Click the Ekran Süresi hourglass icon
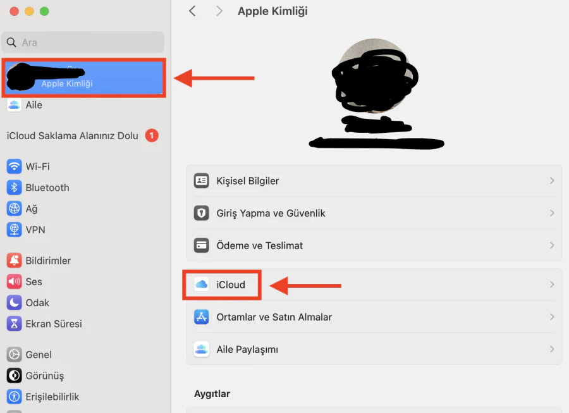 pyautogui.click(x=14, y=323)
